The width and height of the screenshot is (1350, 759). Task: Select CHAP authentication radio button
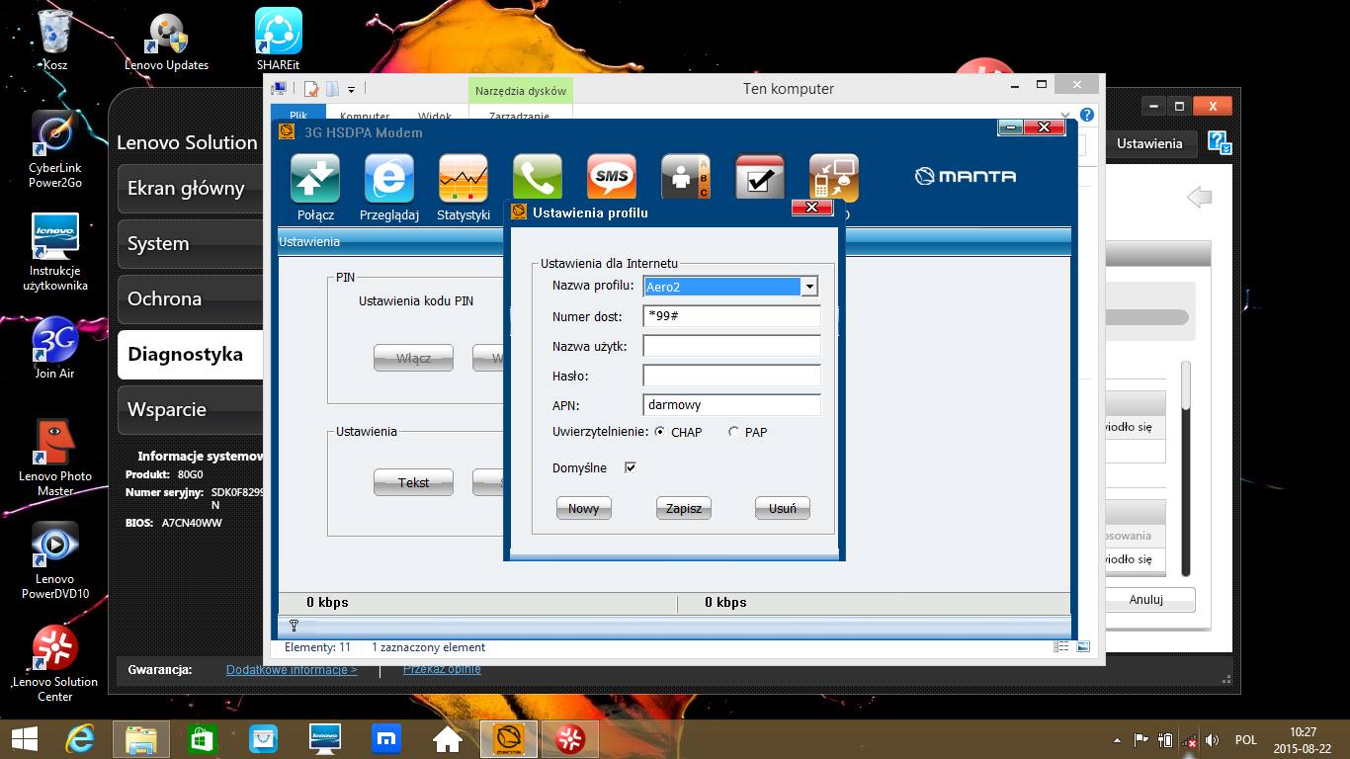click(659, 432)
